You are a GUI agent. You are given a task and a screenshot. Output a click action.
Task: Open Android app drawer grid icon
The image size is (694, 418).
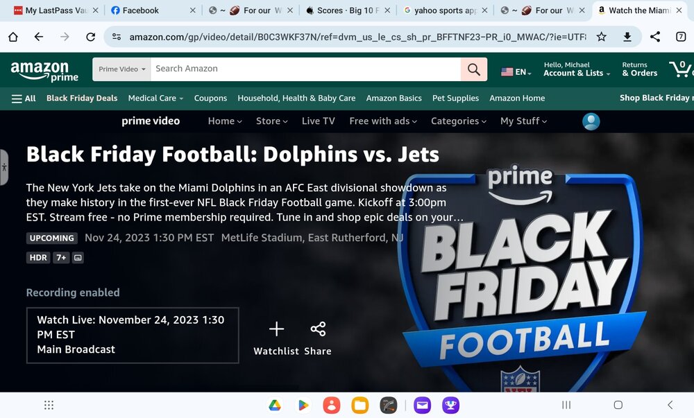pyautogui.click(x=49, y=405)
